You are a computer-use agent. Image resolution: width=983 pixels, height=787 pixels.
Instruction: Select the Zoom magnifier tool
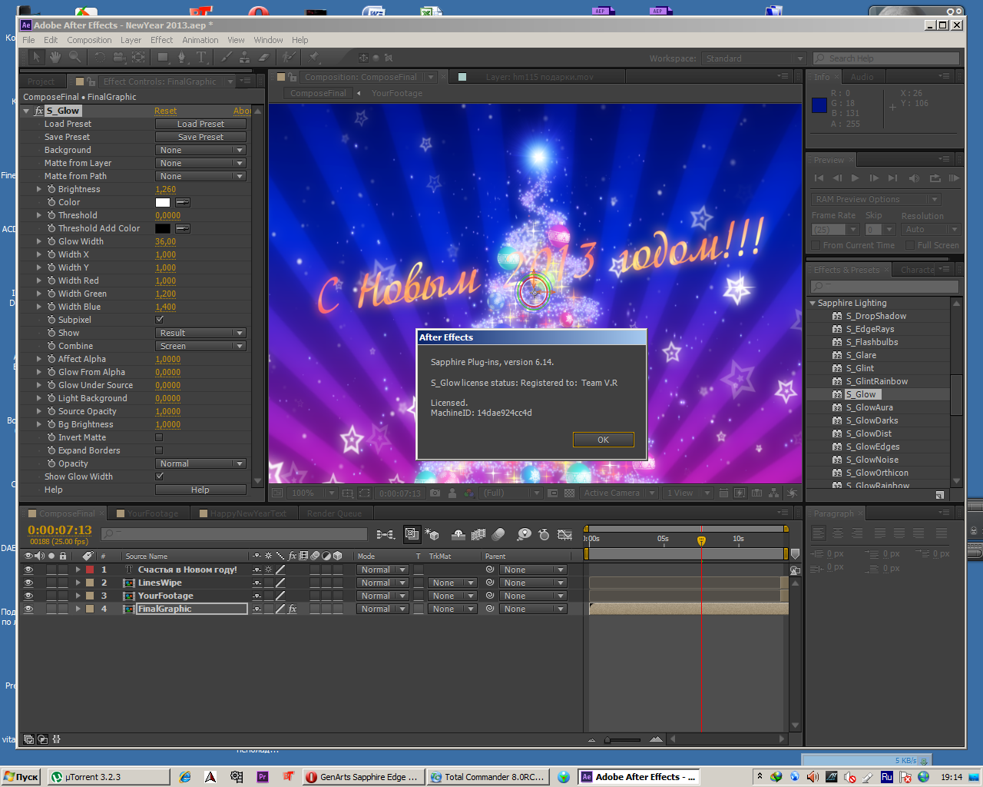(74, 58)
